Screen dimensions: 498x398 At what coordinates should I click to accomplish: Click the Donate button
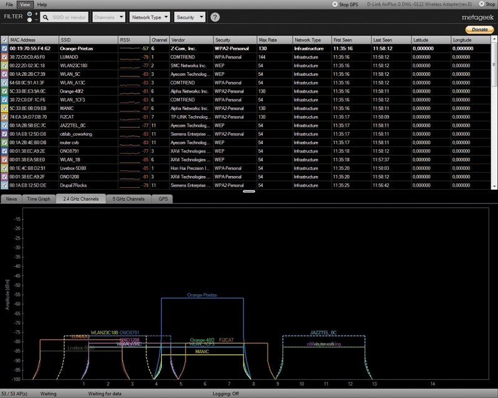(x=479, y=29)
